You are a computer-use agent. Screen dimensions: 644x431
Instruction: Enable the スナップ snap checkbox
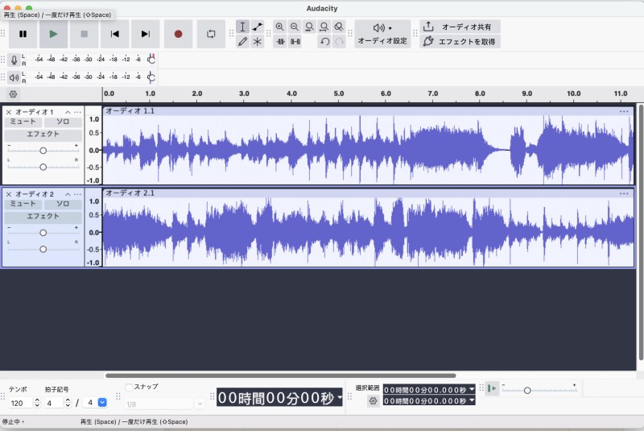click(129, 387)
